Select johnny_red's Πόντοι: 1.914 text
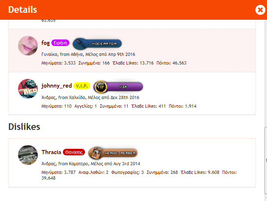The width and height of the screenshot is (267, 201). click(x=182, y=106)
